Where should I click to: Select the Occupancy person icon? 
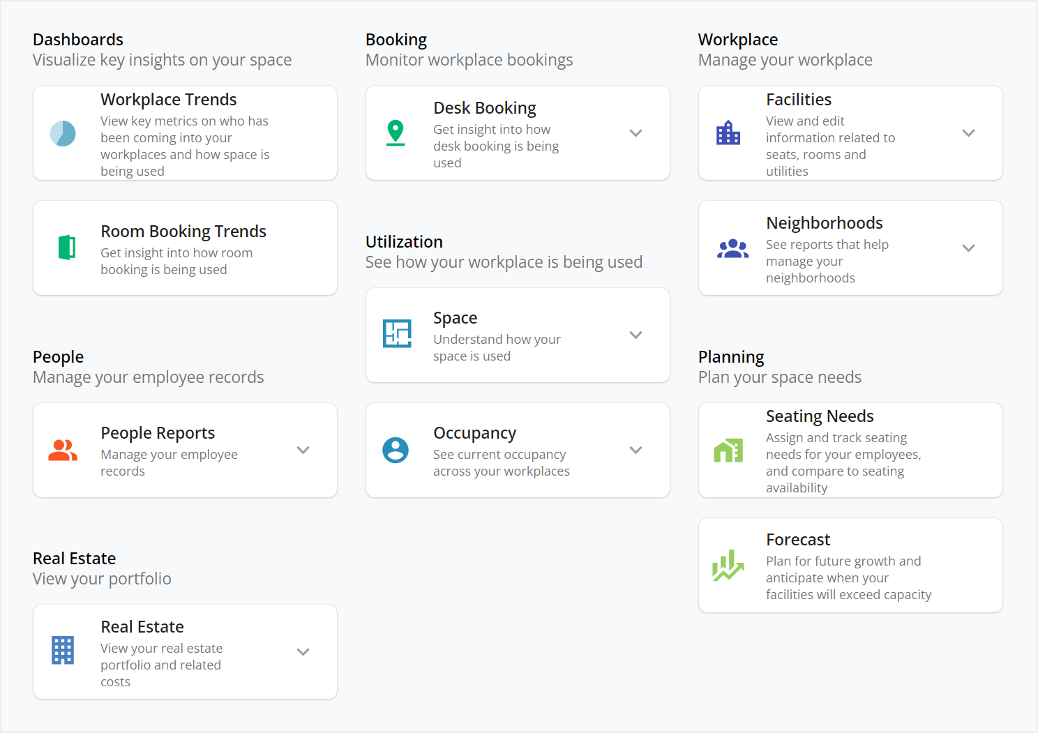[x=396, y=450]
